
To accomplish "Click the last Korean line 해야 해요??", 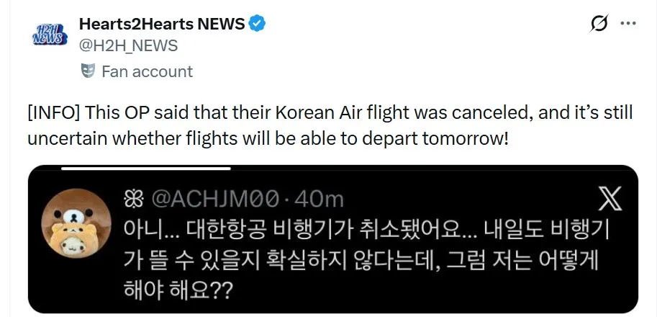I will point(178,290).
